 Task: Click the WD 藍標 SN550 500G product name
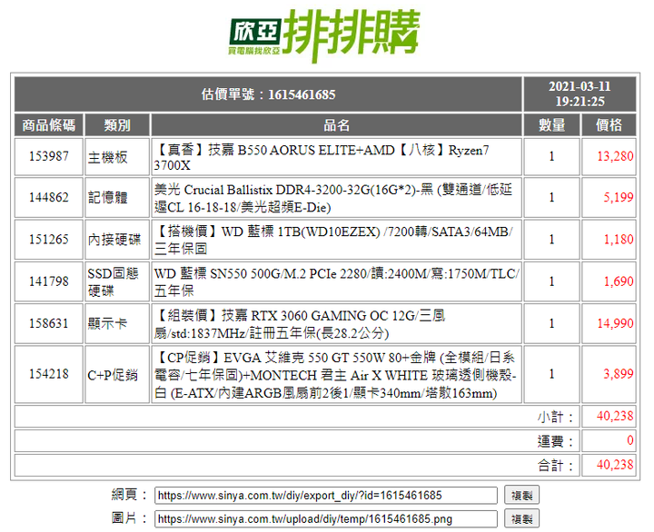coord(336,281)
